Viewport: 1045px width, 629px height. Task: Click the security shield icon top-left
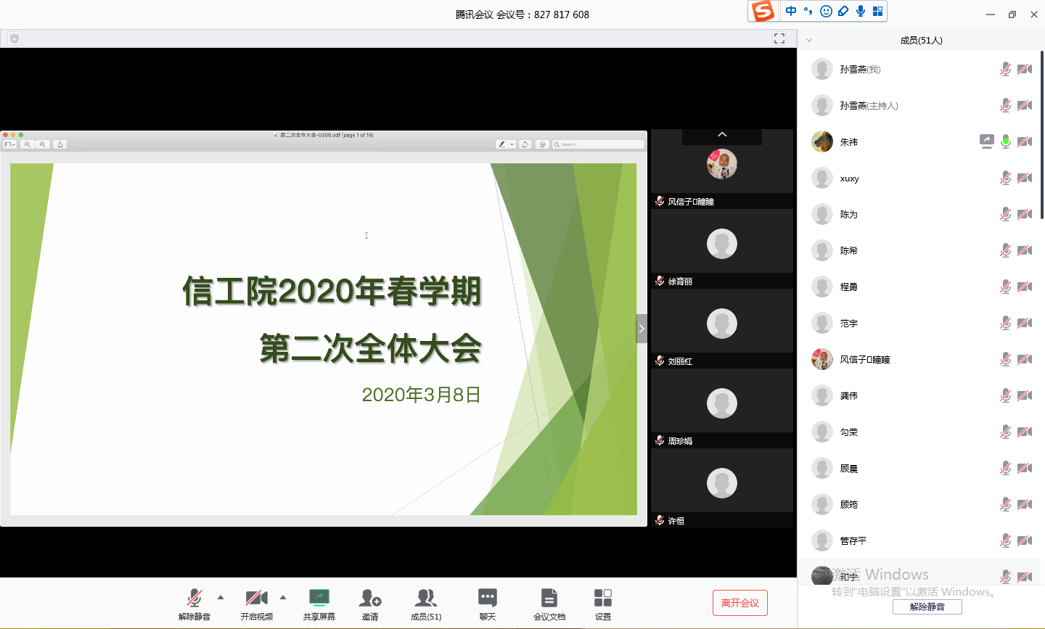(x=15, y=38)
